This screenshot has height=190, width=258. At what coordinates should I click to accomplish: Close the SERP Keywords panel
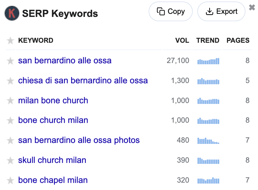tap(252, 8)
